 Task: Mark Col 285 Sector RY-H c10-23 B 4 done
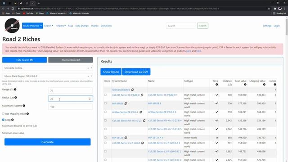tap(105, 121)
